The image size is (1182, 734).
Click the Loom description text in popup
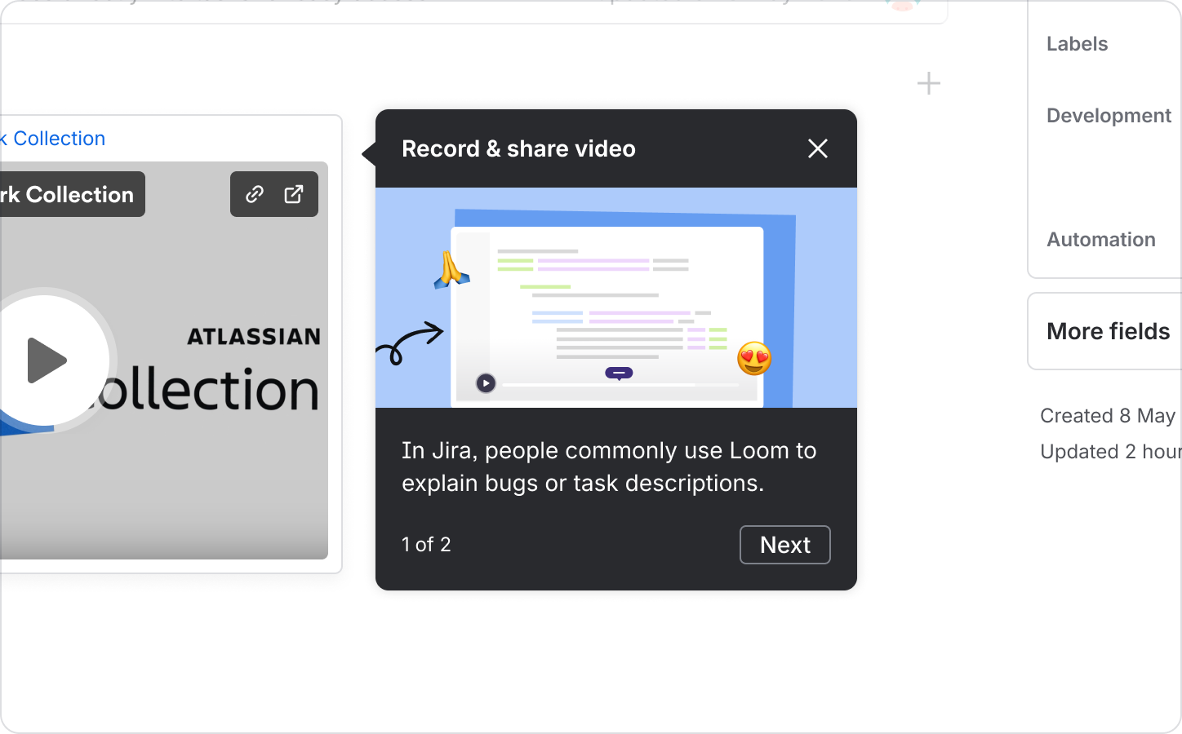click(x=609, y=466)
